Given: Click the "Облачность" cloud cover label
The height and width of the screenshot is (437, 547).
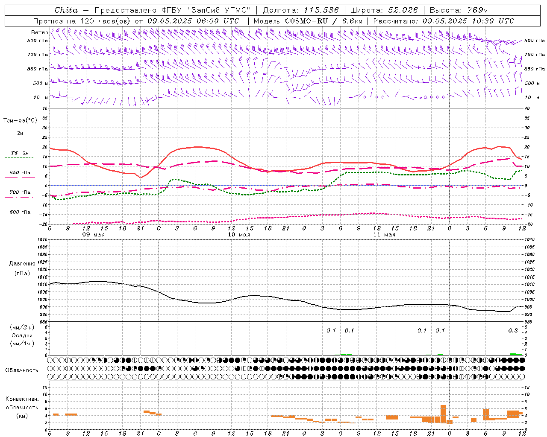Looking at the screenshot, I should click(22, 370).
